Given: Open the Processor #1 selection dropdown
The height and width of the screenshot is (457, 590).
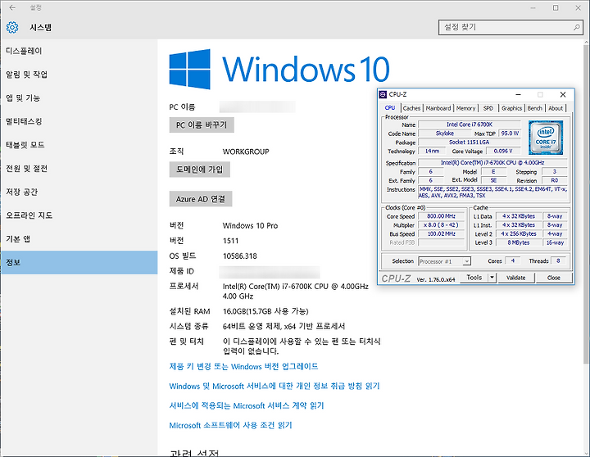Looking at the screenshot, I should (x=444, y=261).
